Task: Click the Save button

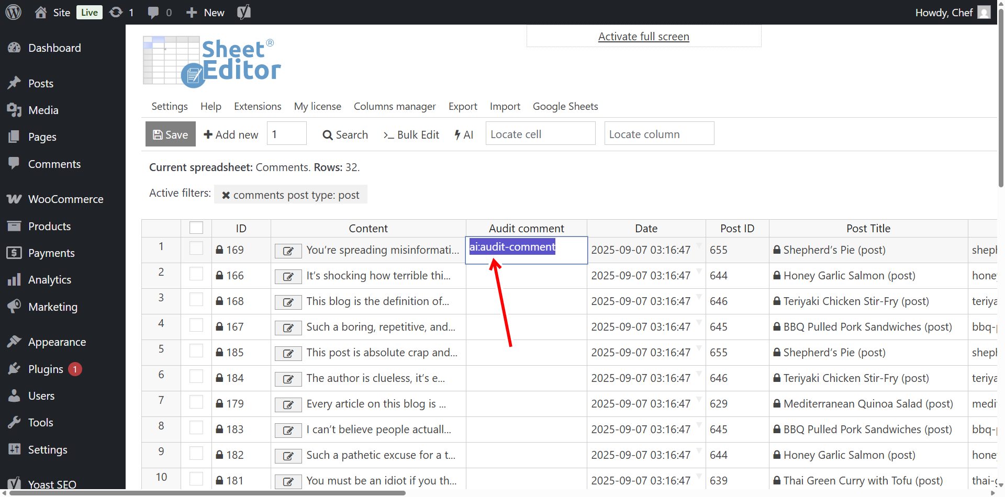Action: pos(171,134)
